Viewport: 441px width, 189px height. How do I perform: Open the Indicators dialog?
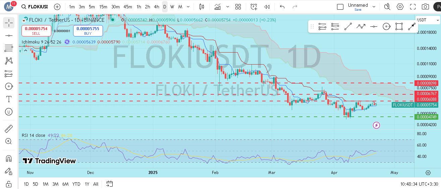pyautogui.click(x=218, y=7)
